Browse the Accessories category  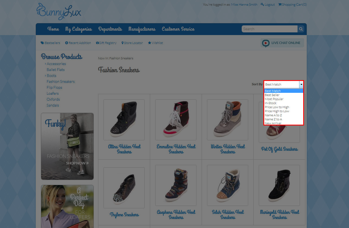pyautogui.click(x=56, y=64)
